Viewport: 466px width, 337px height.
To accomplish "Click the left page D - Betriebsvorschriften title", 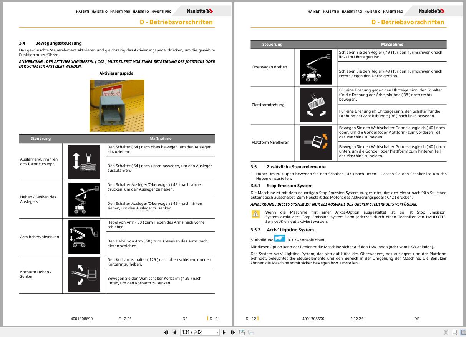I will [176, 22].
